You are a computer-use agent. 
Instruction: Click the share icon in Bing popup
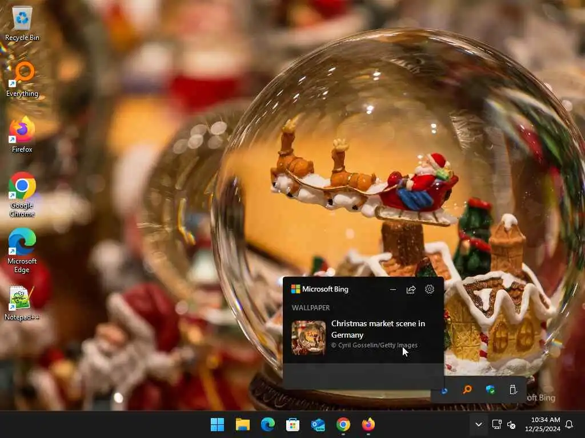pos(411,289)
